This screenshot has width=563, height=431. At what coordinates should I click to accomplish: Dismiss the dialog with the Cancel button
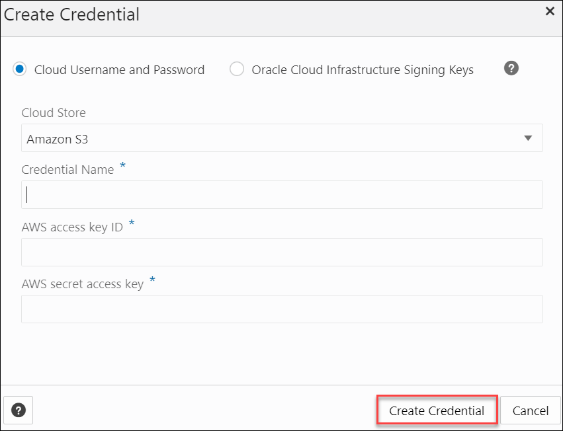[x=531, y=410]
